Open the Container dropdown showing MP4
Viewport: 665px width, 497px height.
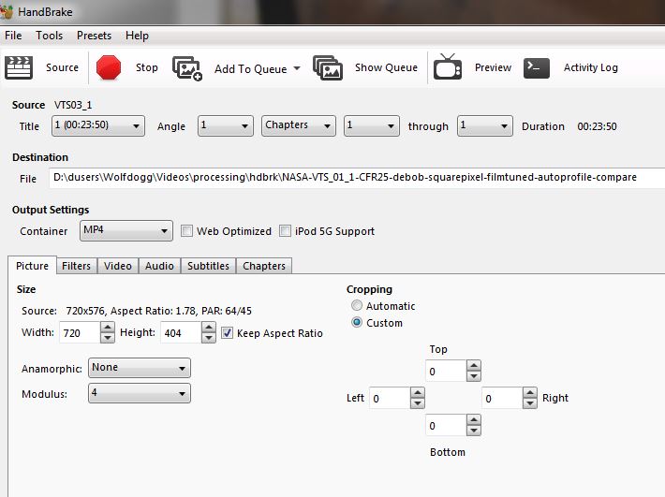(x=126, y=230)
